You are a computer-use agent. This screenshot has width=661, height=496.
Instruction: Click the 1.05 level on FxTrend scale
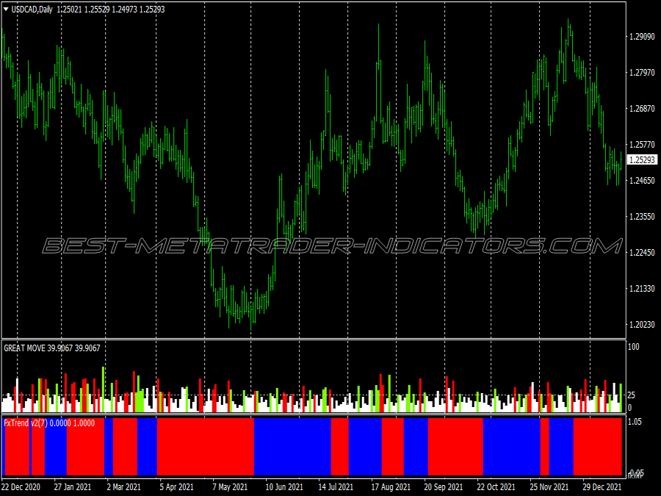pyautogui.click(x=635, y=422)
